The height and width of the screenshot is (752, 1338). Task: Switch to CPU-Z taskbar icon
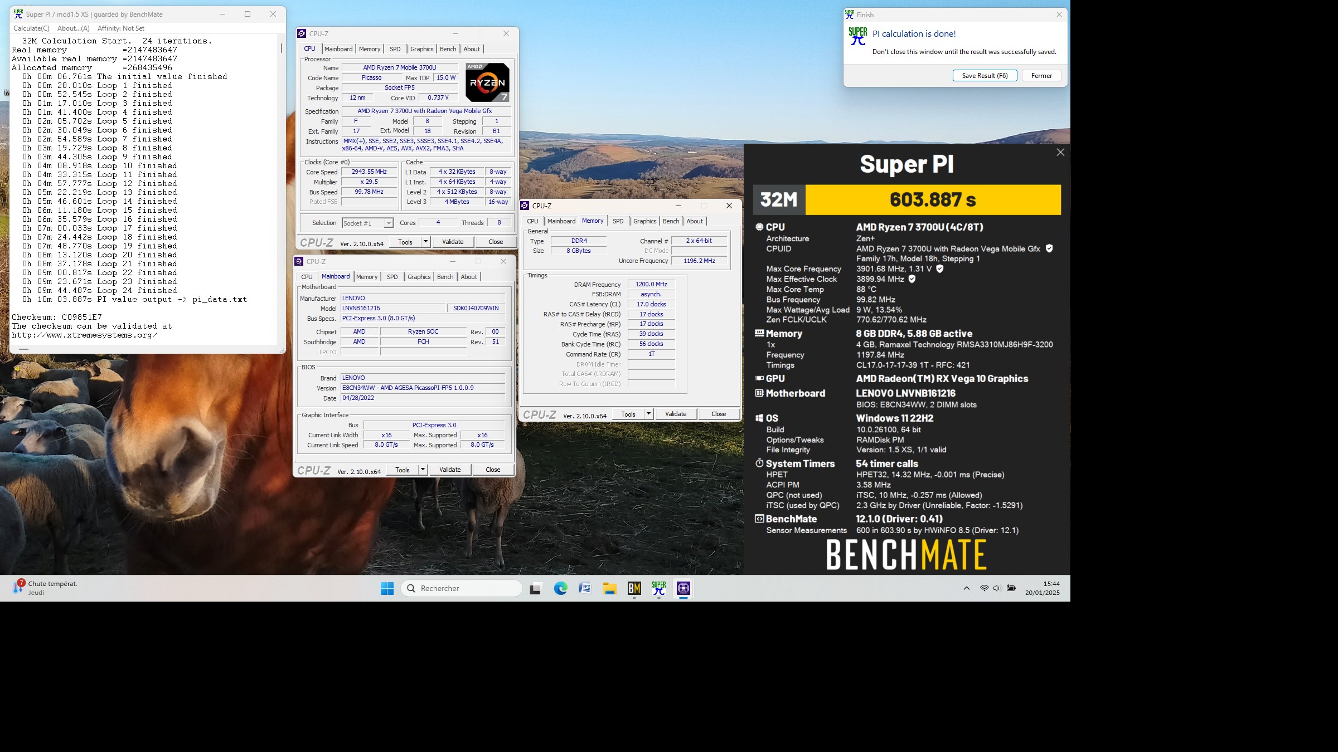(x=683, y=588)
